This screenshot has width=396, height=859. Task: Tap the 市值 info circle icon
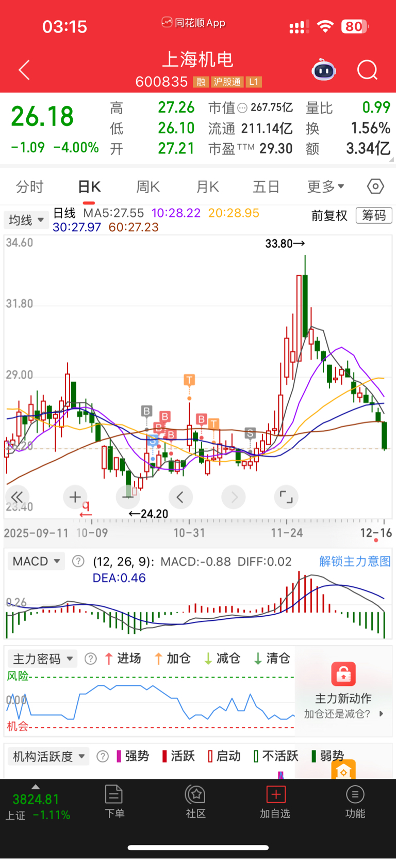[x=242, y=108]
